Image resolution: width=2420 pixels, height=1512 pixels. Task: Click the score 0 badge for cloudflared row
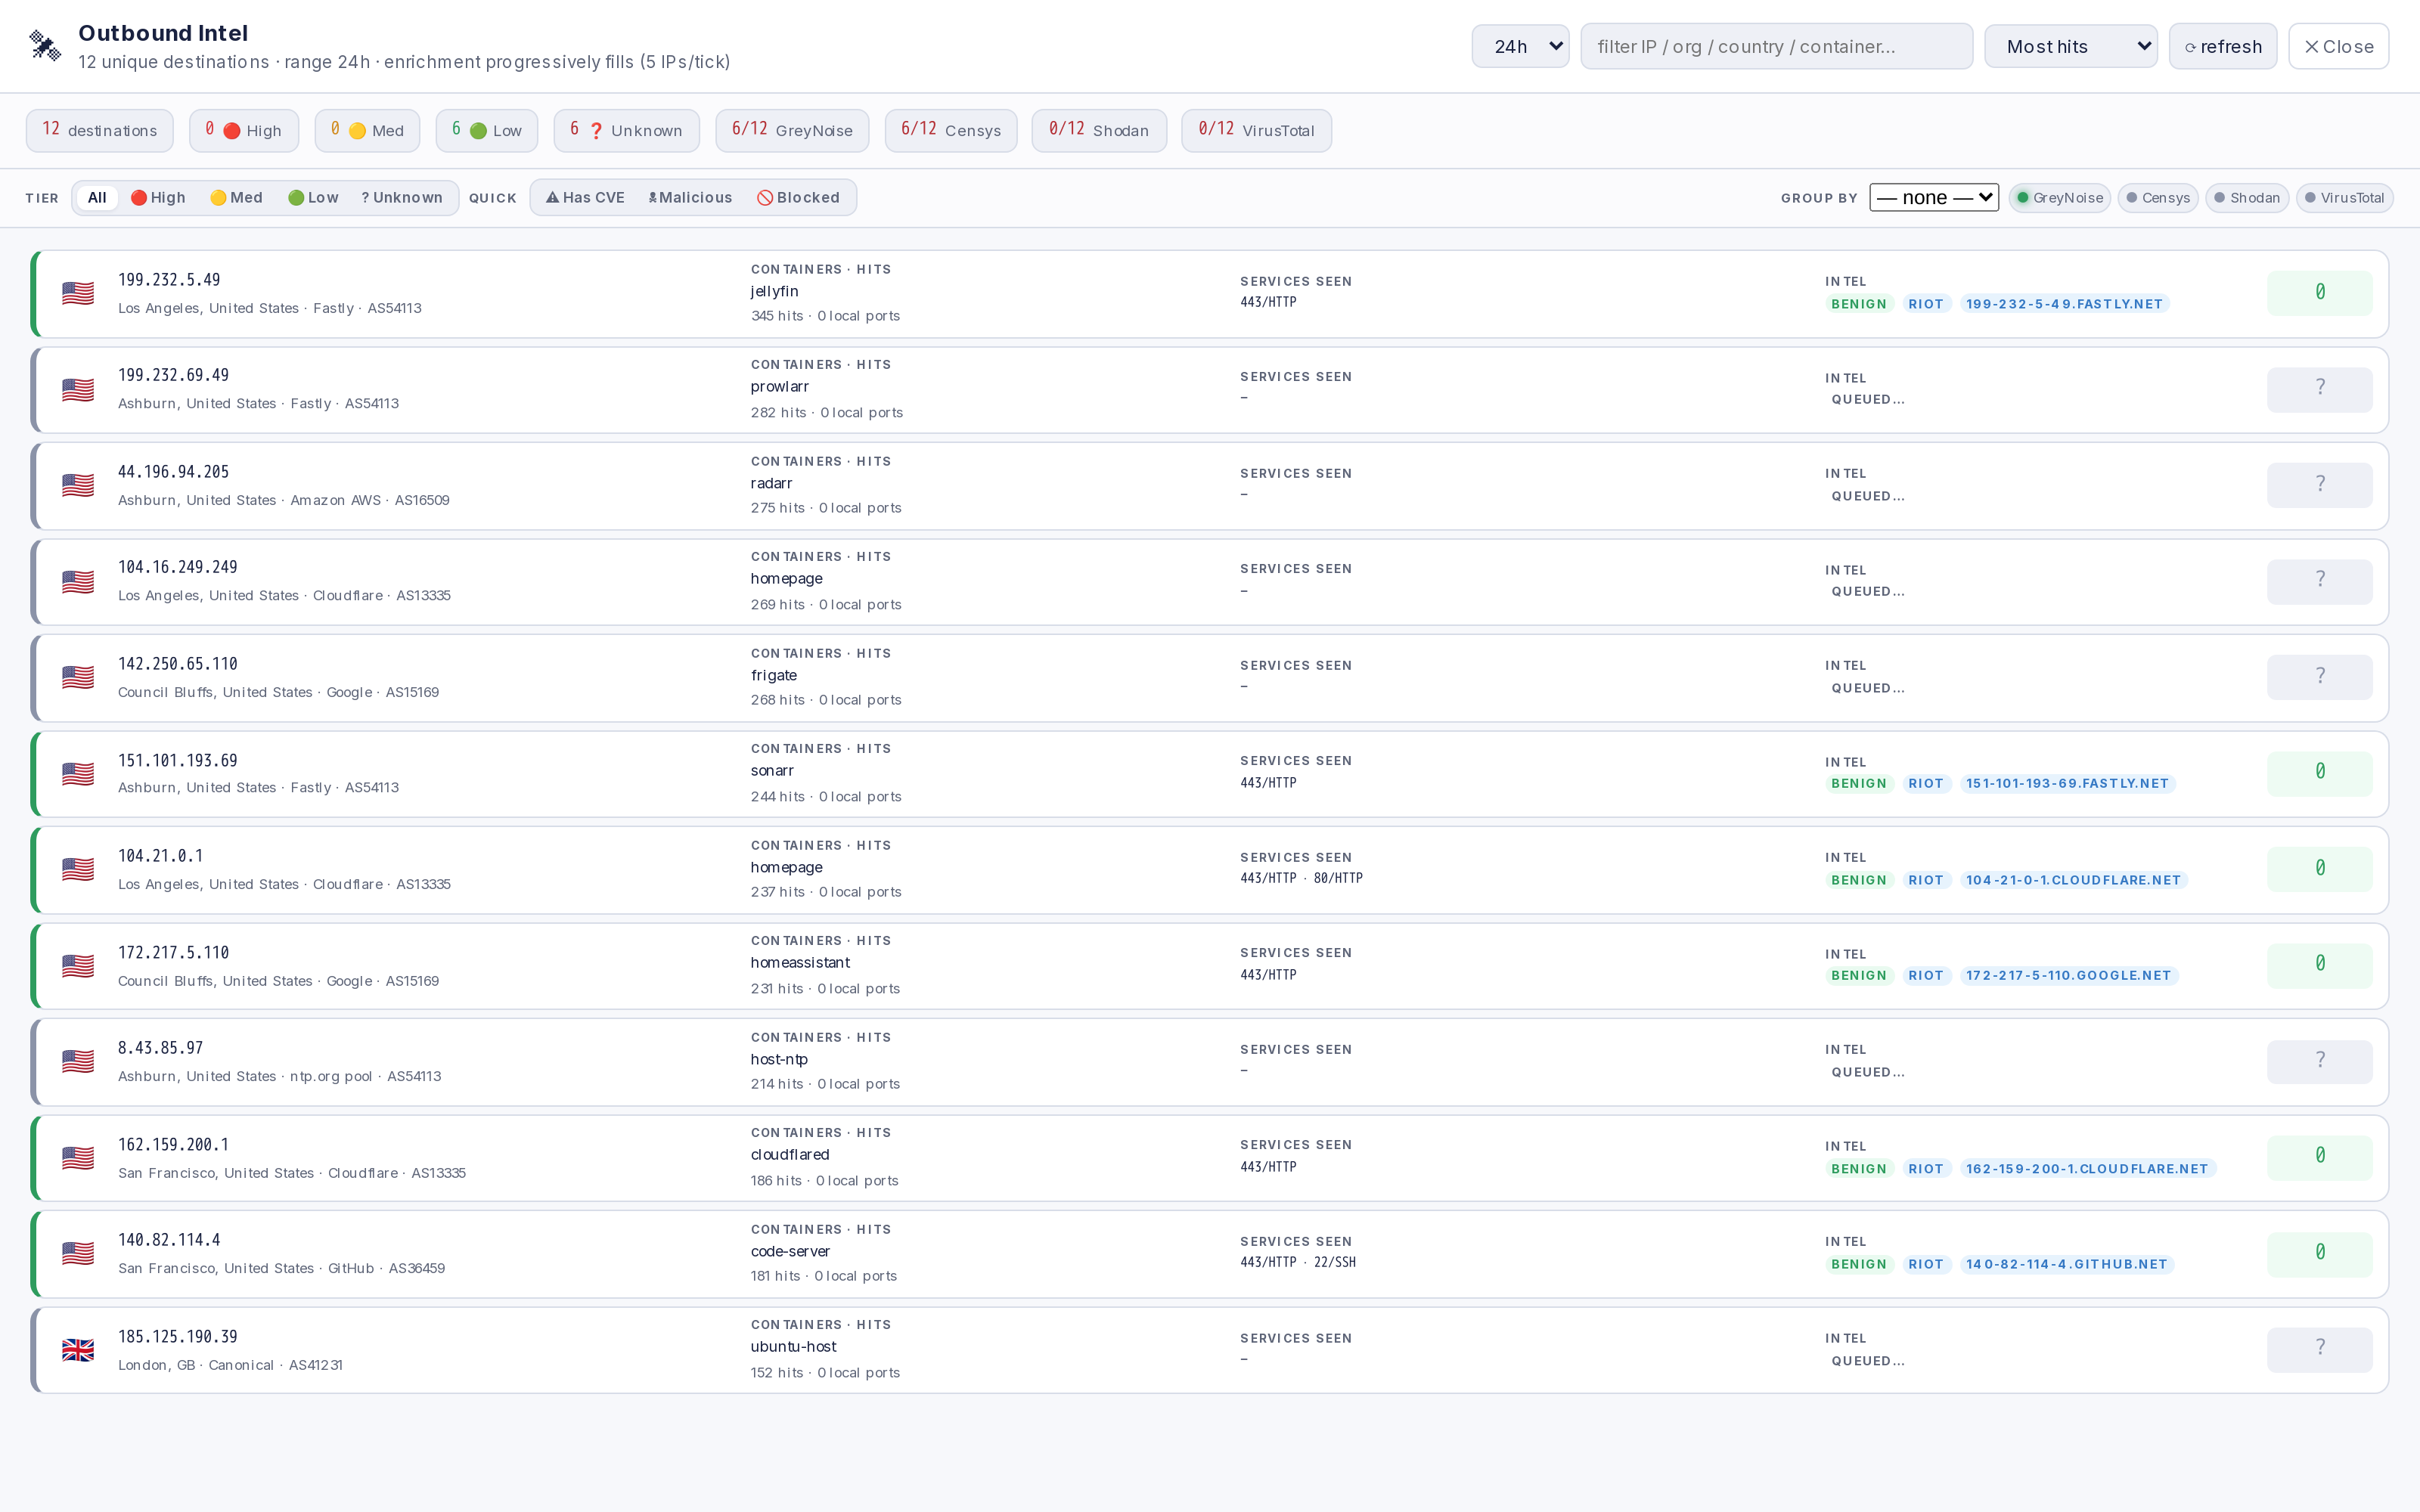[x=2319, y=1157]
